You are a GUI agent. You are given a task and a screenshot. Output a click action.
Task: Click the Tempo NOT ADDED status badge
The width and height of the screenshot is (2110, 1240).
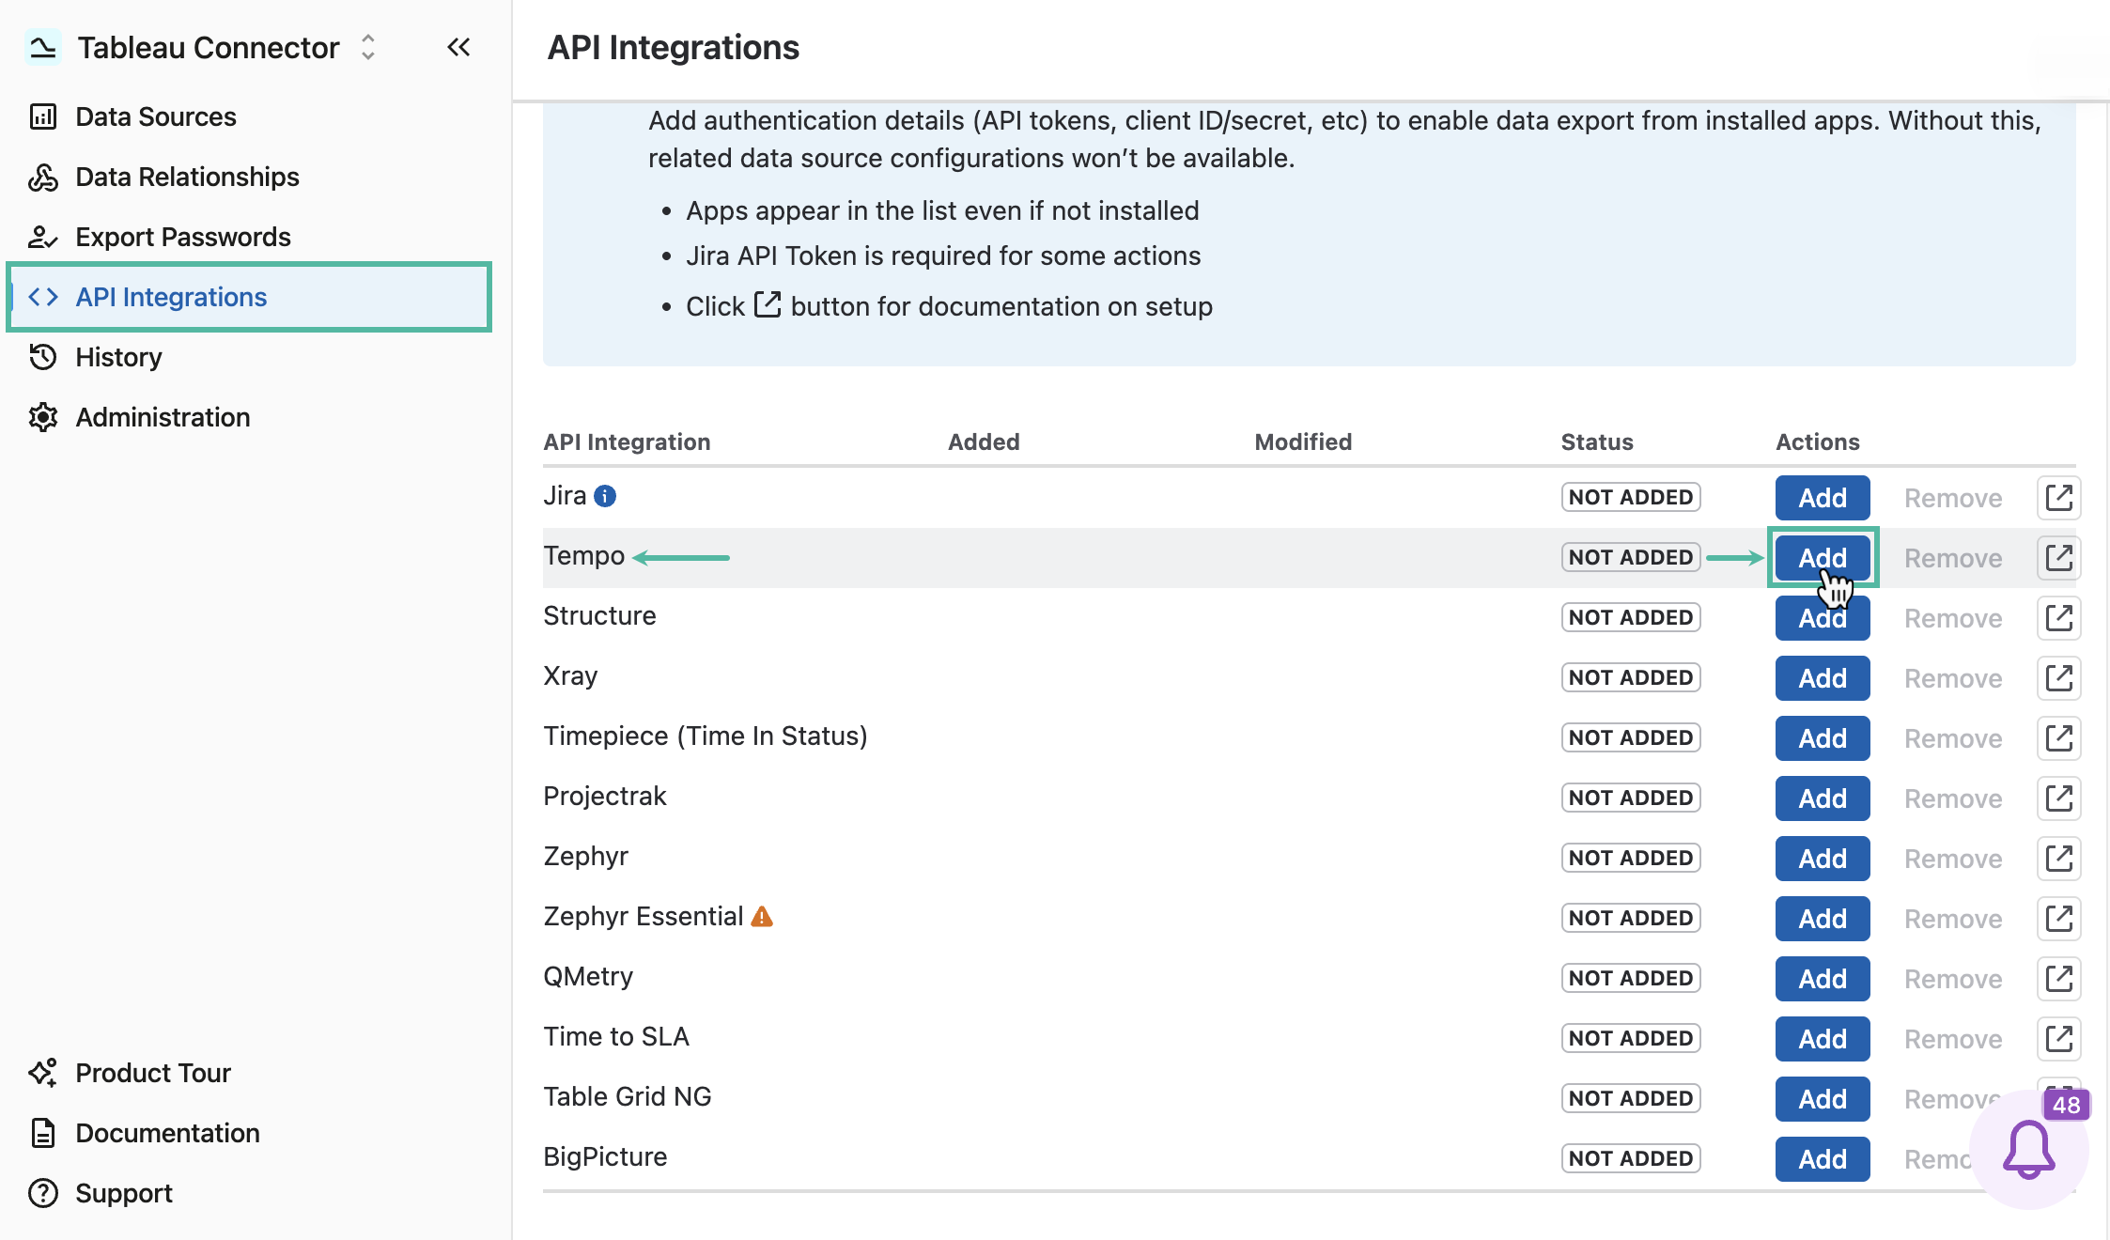(1631, 557)
